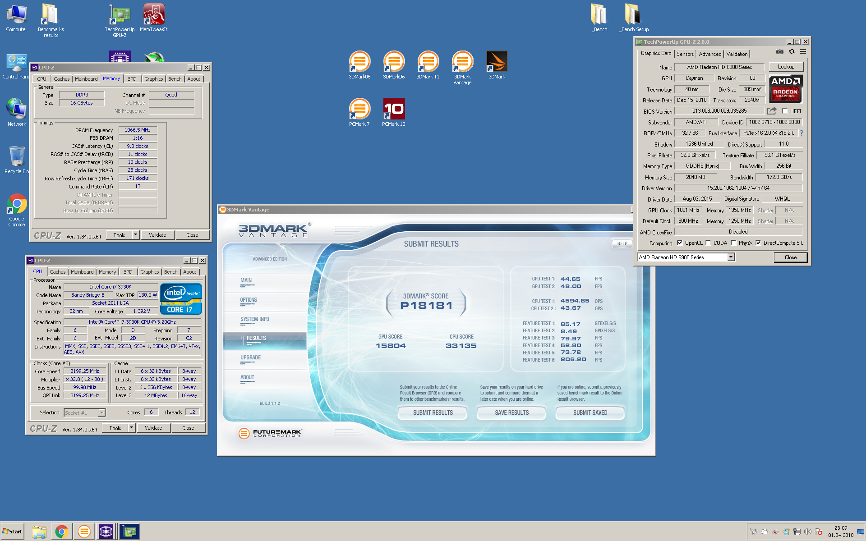Click the Start button
Image resolution: width=866 pixels, height=541 pixels.
[12, 532]
